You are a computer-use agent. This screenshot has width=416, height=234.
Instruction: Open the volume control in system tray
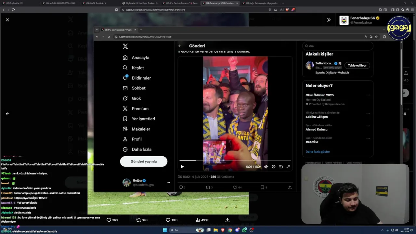pos(396,230)
